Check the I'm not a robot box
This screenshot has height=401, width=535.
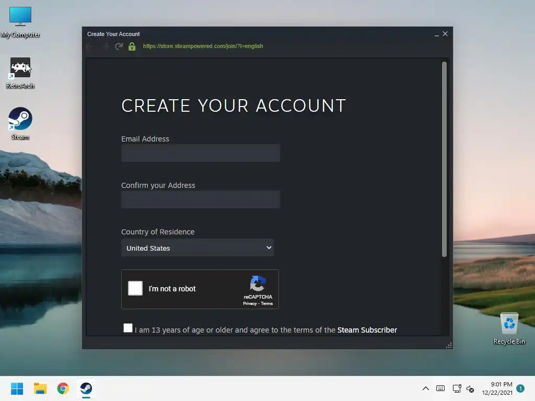pyautogui.click(x=135, y=288)
